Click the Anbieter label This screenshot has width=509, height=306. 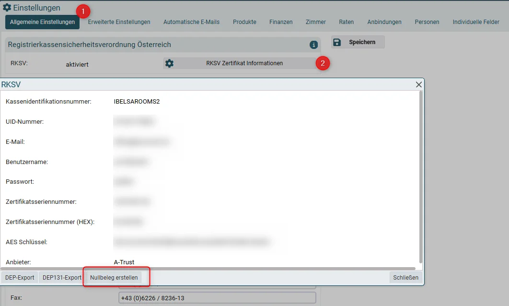pos(19,262)
